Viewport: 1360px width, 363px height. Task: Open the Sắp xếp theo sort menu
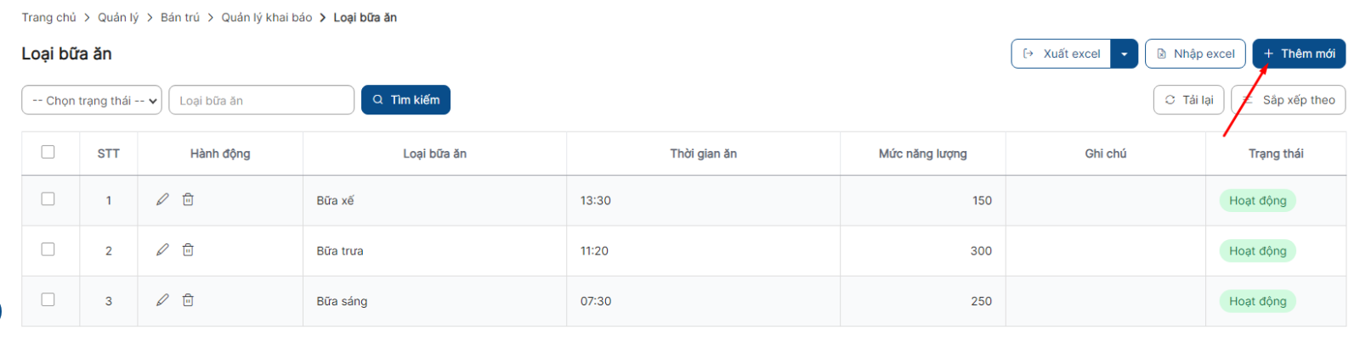click(x=1289, y=100)
